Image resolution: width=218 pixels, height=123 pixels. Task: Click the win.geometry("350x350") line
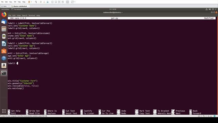tap(21, 83)
